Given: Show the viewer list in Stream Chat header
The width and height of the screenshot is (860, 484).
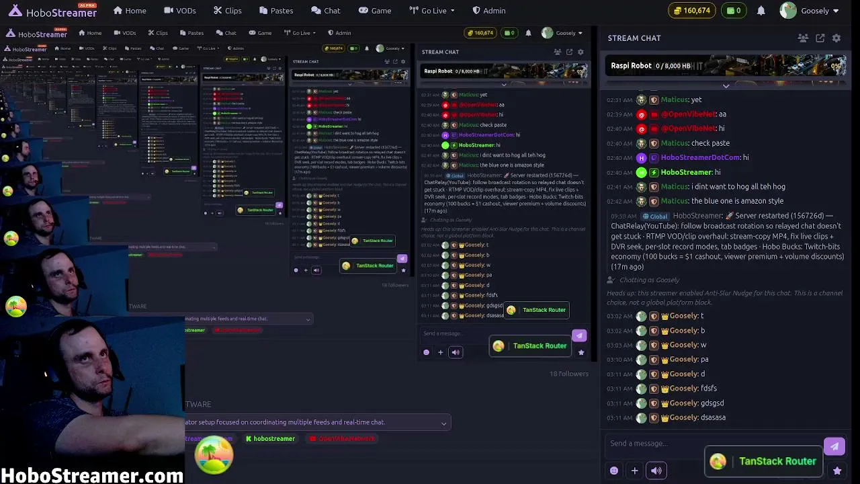Looking at the screenshot, I should pyautogui.click(x=803, y=38).
